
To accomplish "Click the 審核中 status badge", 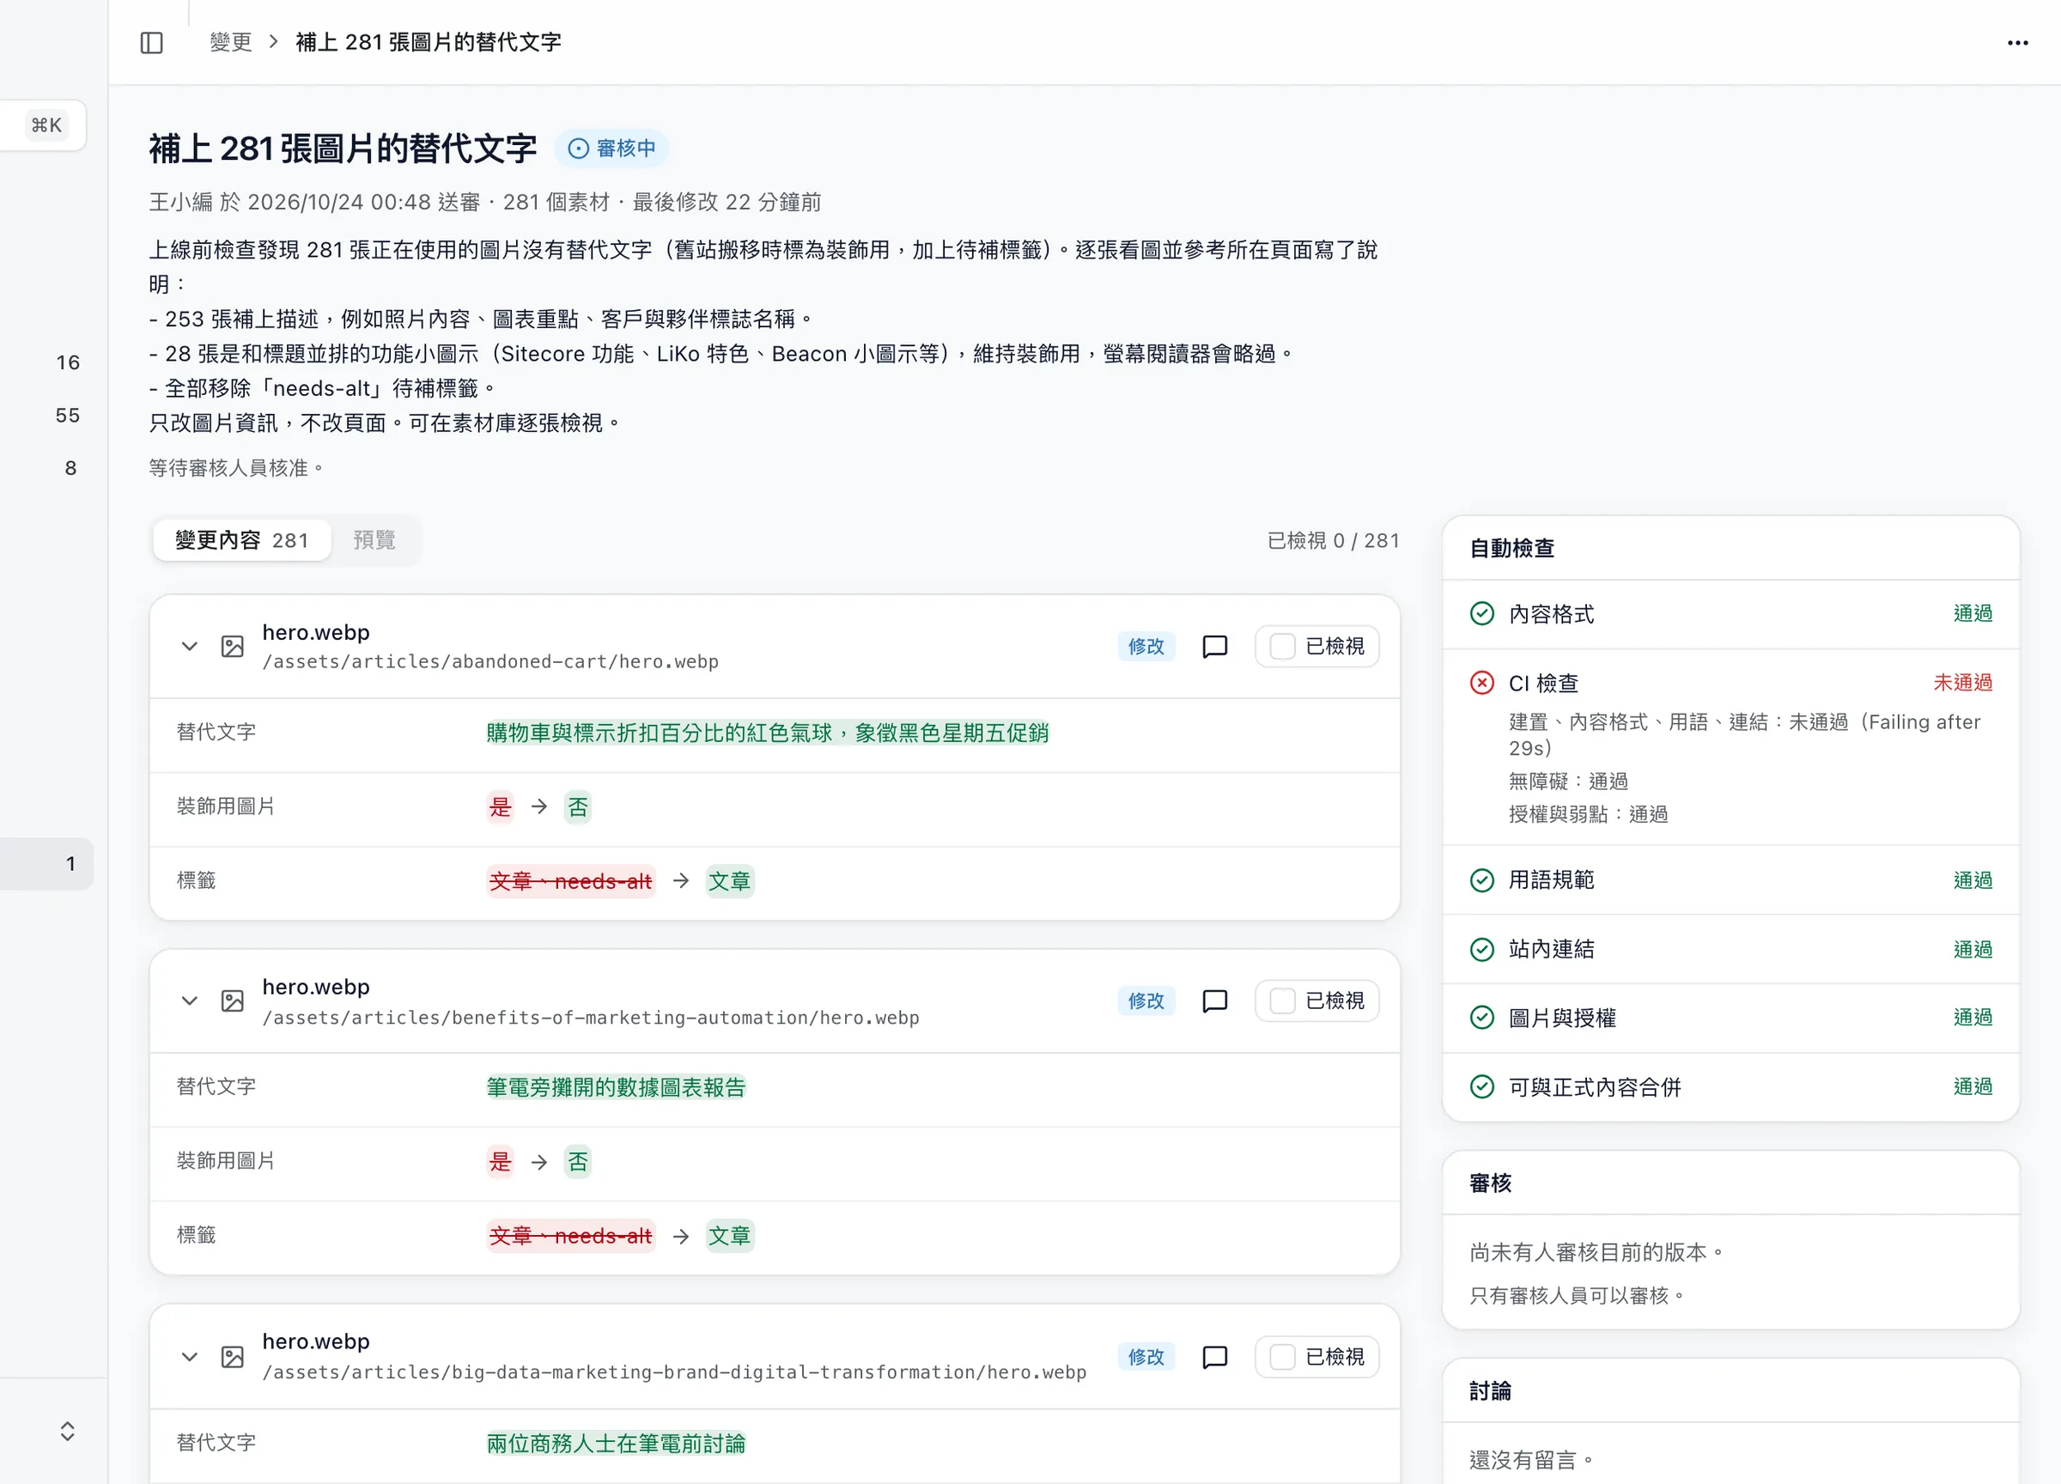I will (611, 148).
